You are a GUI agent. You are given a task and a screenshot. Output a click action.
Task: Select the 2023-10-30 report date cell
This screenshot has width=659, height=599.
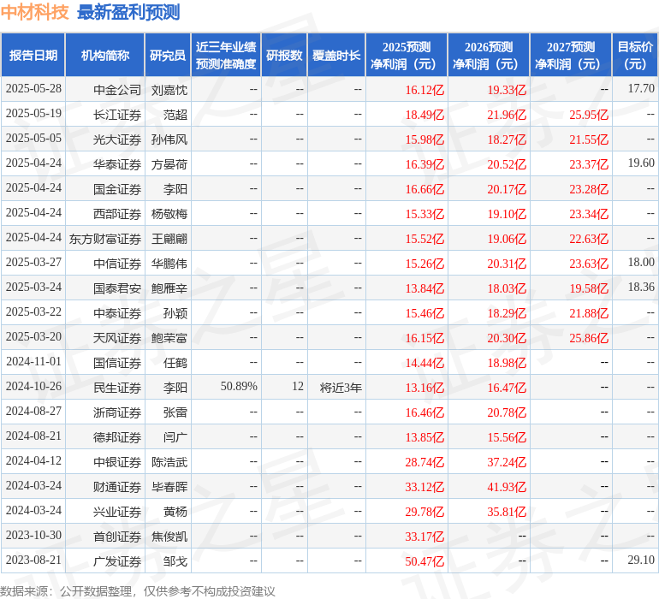coord(33,536)
